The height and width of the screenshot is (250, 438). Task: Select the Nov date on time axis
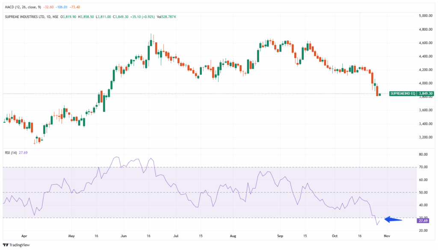tap(387, 235)
